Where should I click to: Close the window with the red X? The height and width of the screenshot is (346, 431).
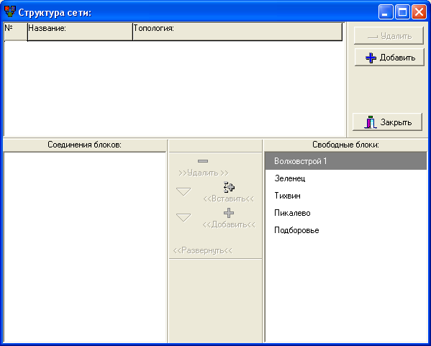point(419,12)
